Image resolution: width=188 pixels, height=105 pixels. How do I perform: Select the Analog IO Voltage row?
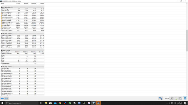[x=22, y=20]
